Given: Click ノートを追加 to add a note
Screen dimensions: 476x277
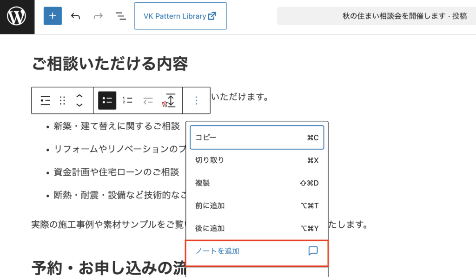Looking at the screenshot, I should tap(257, 251).
